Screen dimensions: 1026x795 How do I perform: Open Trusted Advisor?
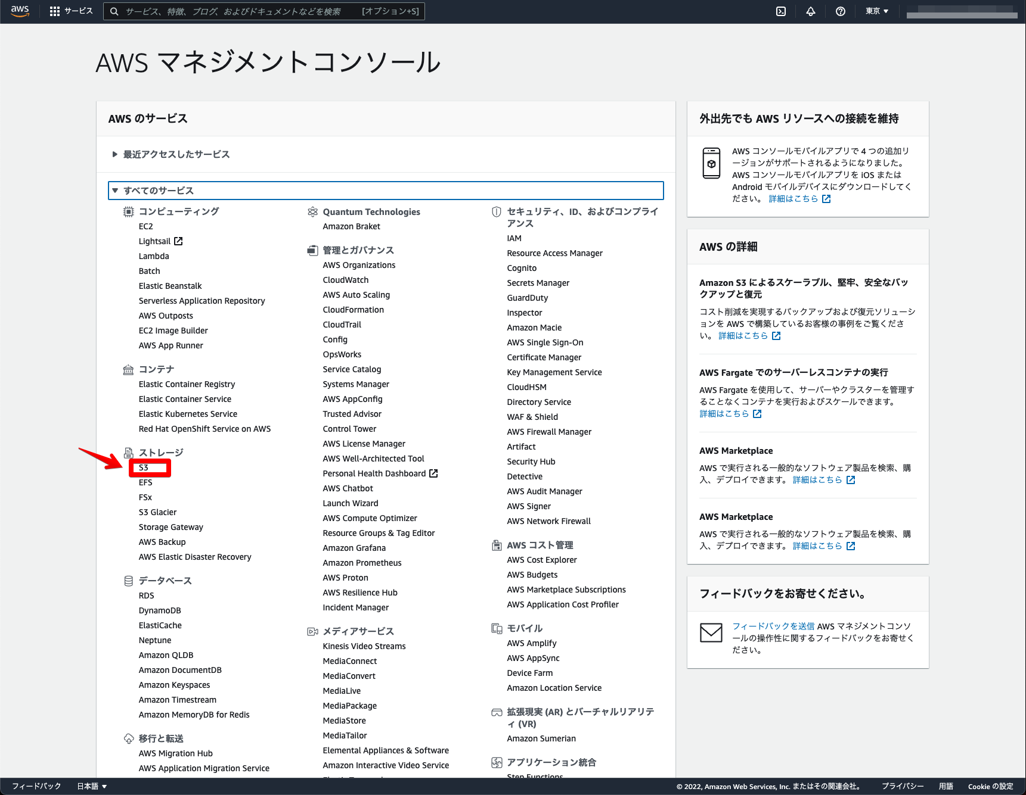point(352,414)
